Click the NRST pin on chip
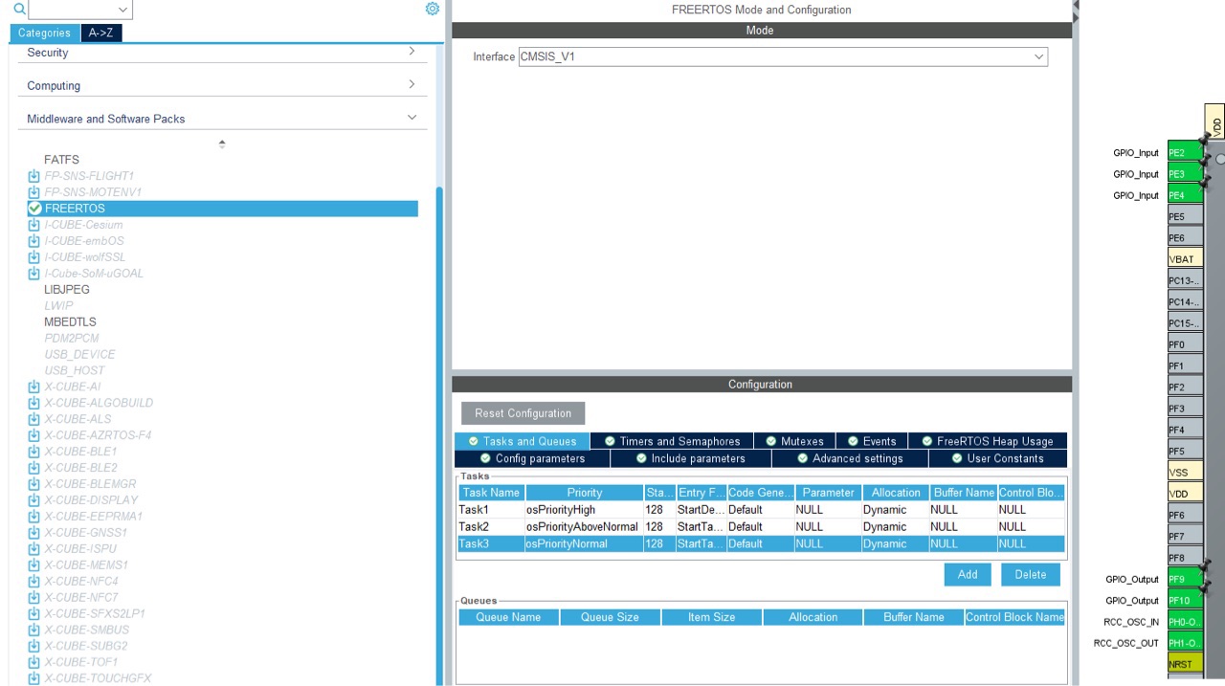 [1186, 664]
